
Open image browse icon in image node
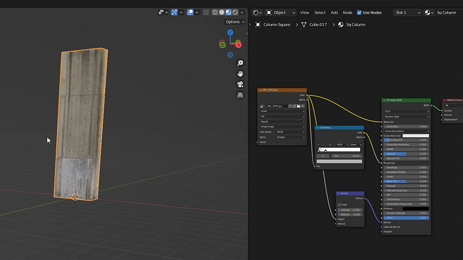point(263,106)
